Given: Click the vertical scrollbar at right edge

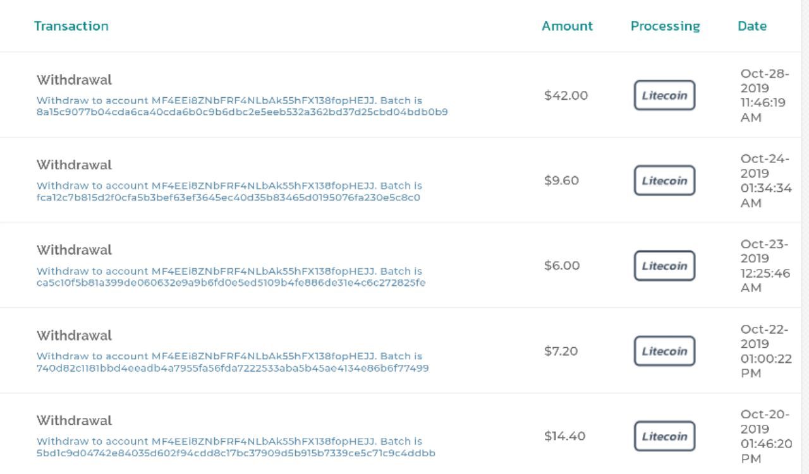Looking at the screenshot, I should point(805,237).
